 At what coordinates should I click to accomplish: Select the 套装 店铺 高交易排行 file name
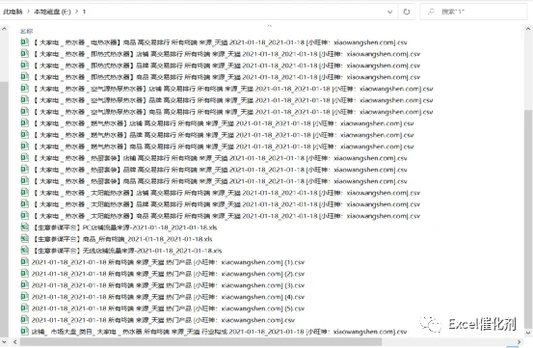pyautogui.click(x=220, y=158)
